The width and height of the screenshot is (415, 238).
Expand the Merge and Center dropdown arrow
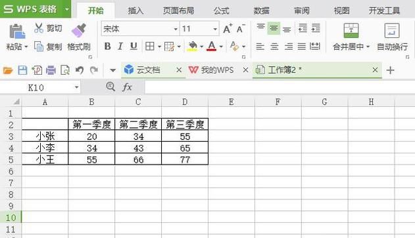coord(368,47)
